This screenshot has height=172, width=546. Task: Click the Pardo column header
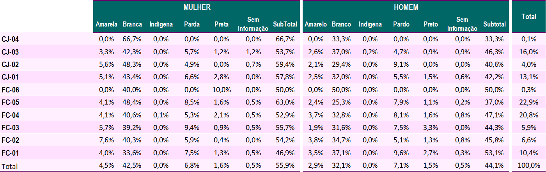(x=401, y=24)
